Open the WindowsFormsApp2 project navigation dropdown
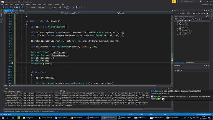The height and width of the screenshot is (120, 213). (32, 13)
